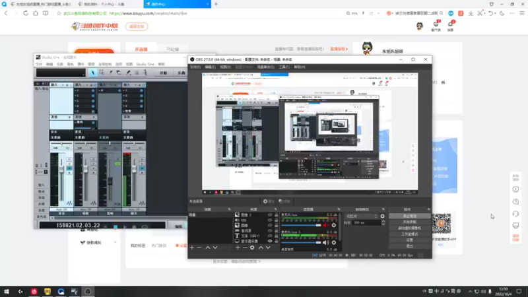Click the 启动虚拟摄像机 button

tap(409, 228)
